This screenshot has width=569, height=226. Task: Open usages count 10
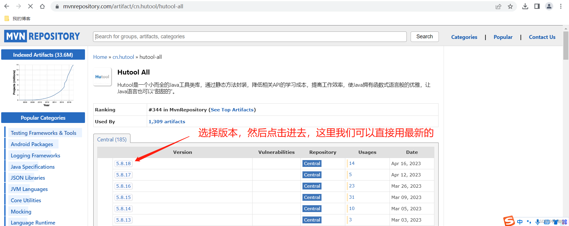click(x=352, y=208)
